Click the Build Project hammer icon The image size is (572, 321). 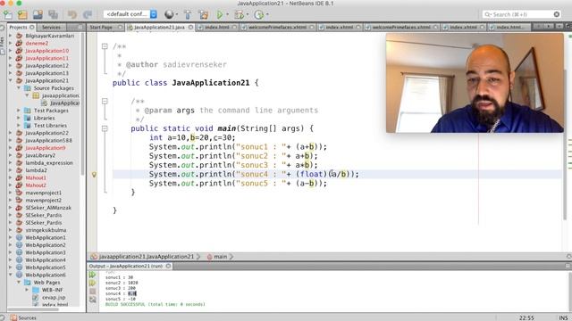pos(188,14)
